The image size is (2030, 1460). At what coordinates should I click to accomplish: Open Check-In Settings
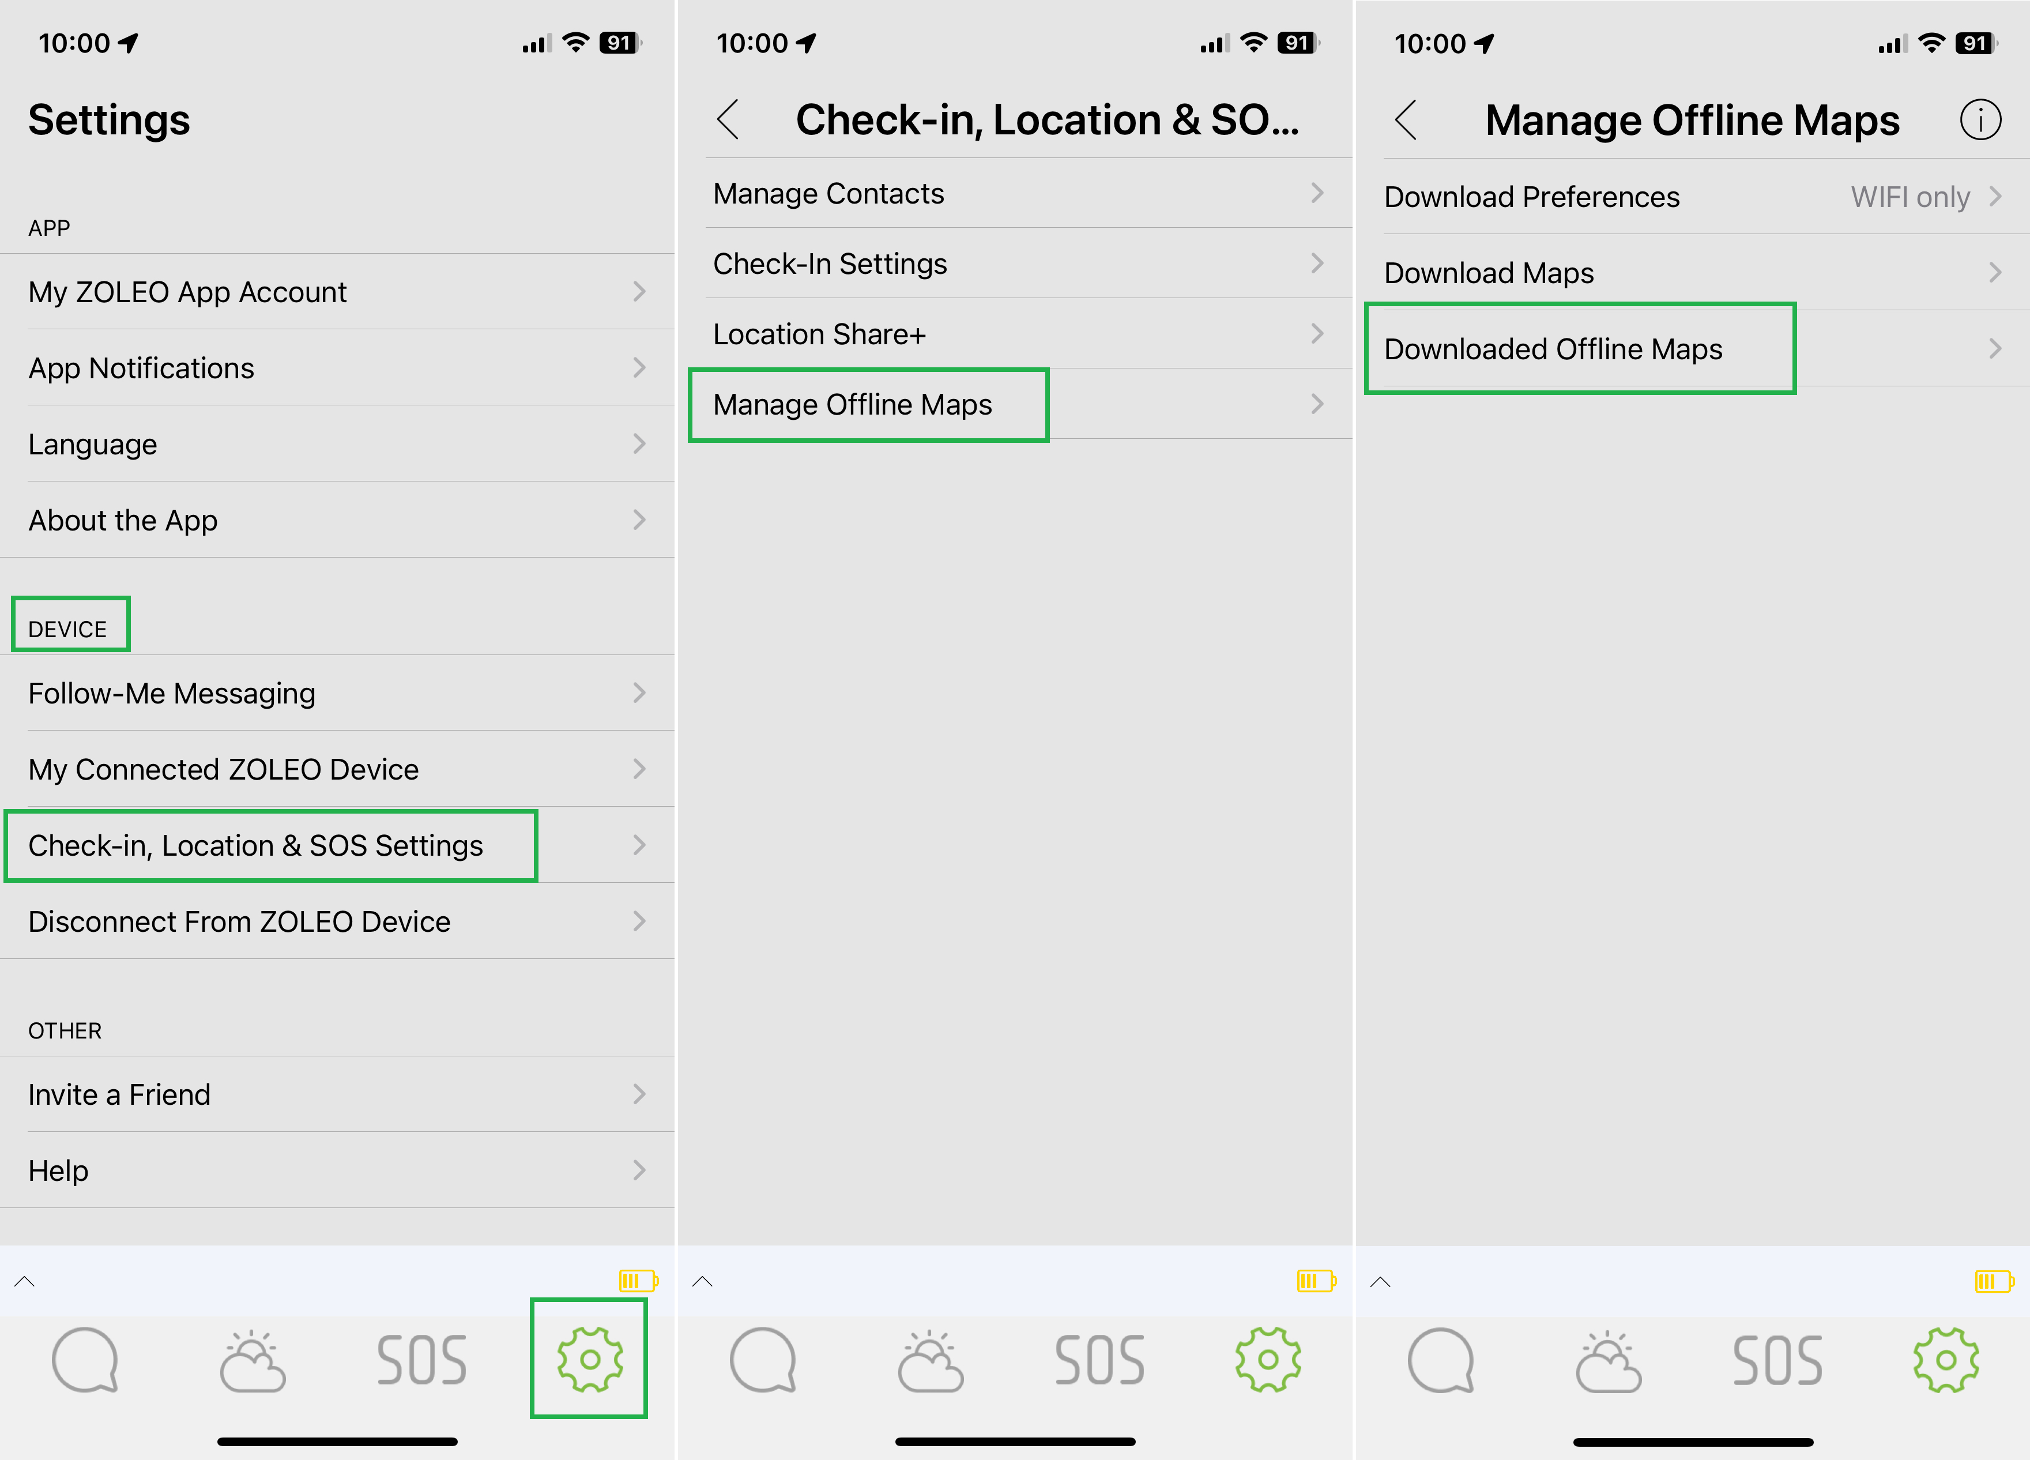[1016, 263]
